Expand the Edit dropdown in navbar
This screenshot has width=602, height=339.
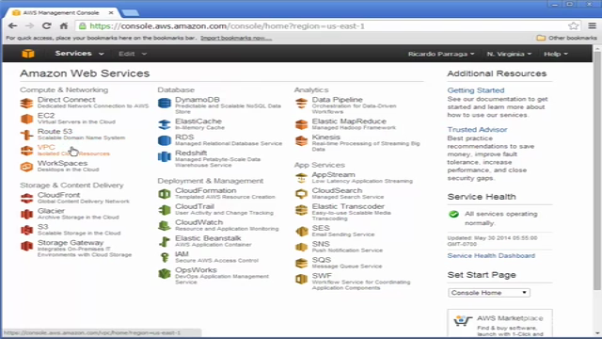(x=132, y=54)
